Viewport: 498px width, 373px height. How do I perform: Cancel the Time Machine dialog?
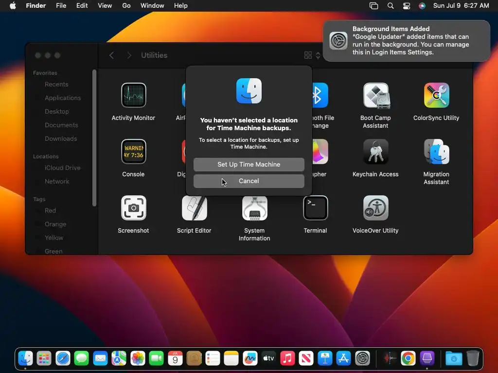point(249,181)
